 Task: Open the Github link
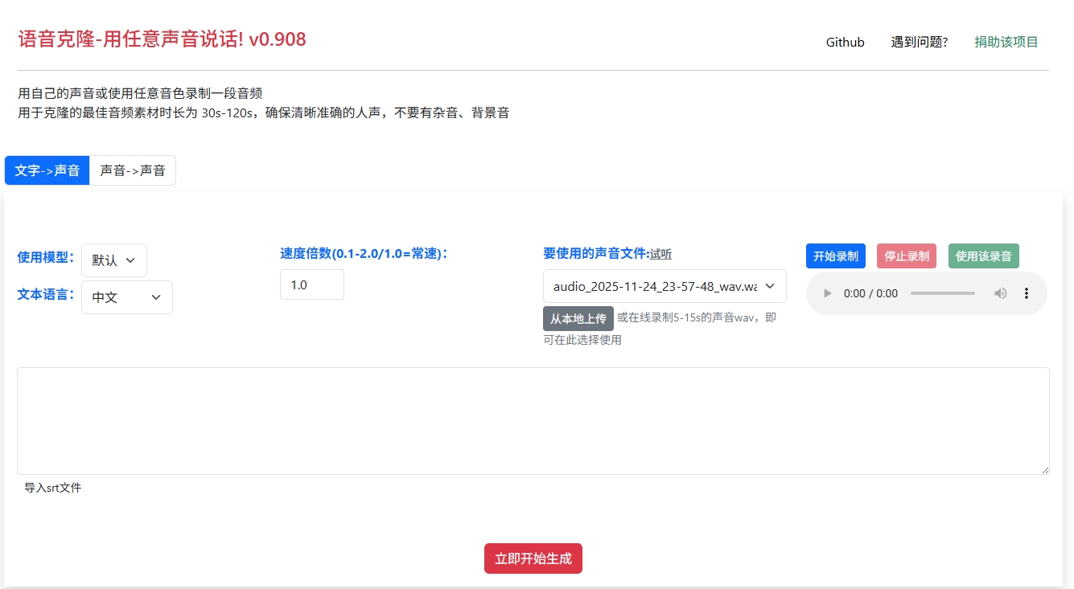pos(844,42)
